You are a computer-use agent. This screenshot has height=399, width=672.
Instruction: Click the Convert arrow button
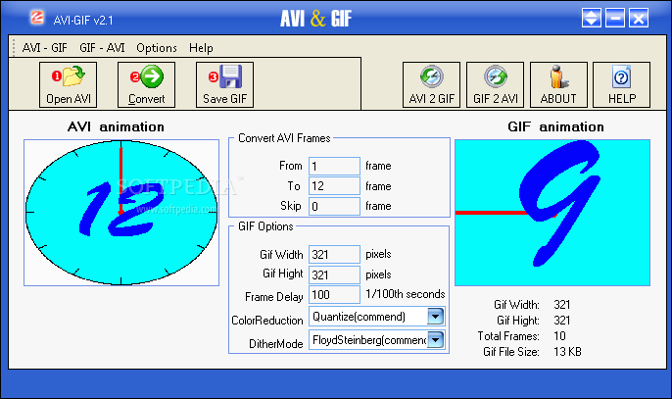click(x=147, y=84)
